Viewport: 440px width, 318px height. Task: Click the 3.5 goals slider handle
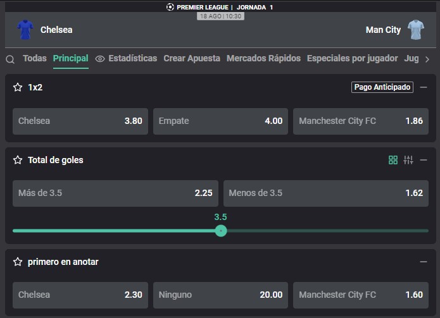pyautogui.click(x=221, y=231)
